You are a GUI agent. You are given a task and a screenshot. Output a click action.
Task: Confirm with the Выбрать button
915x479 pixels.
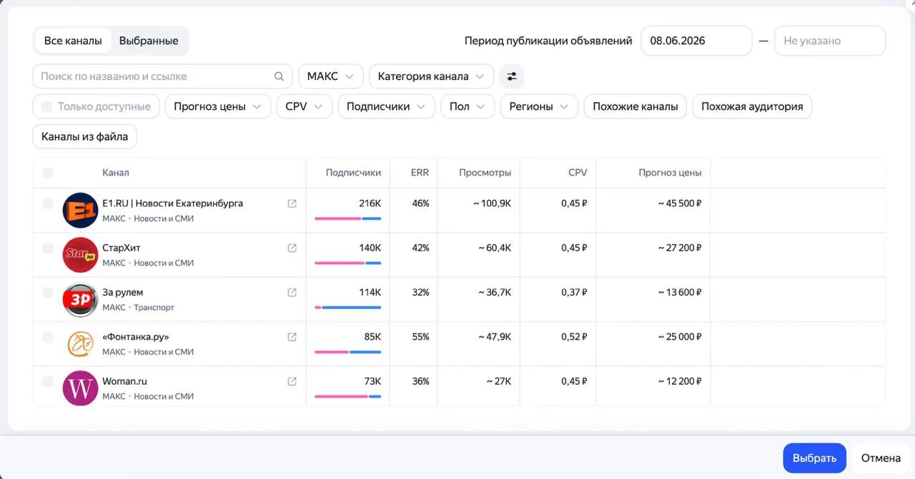coord(815,458)
